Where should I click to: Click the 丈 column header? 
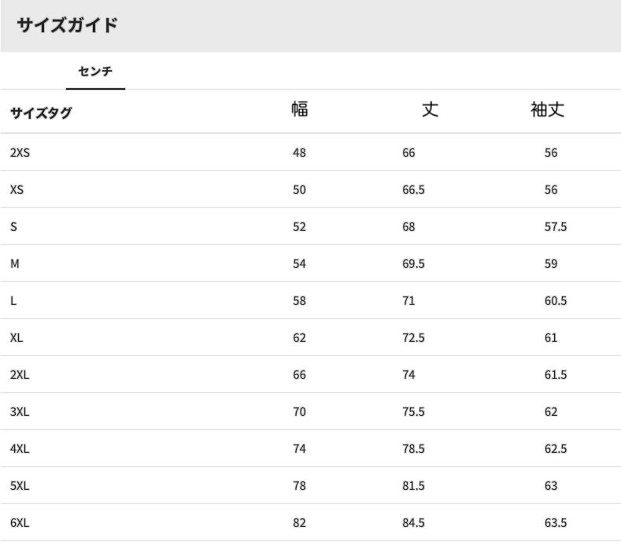429,109
